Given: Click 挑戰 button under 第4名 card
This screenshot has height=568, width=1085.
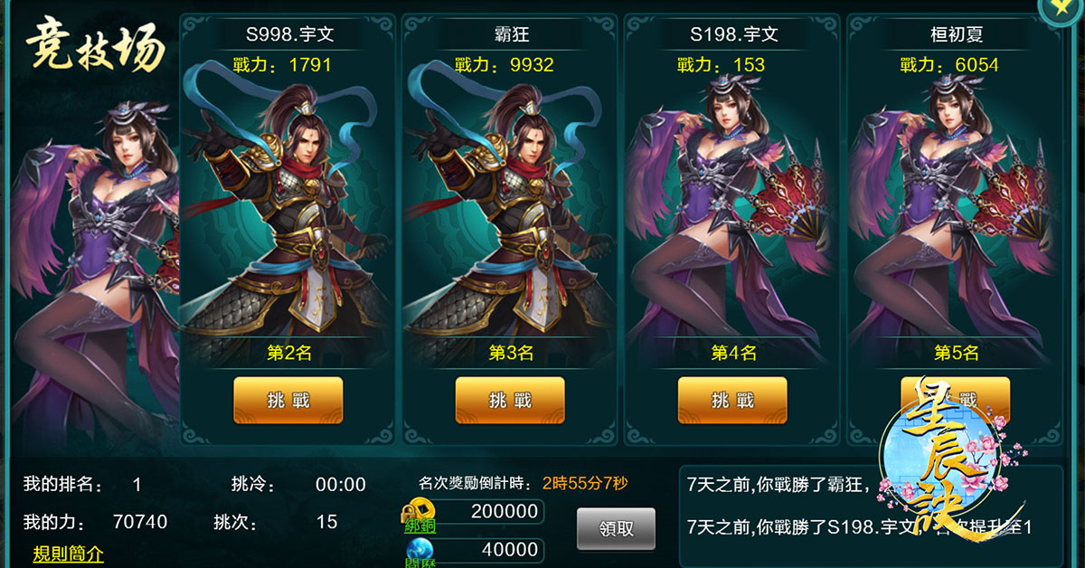Looking at the screenshot, I should pyautogui.click(x=732, y=401).
